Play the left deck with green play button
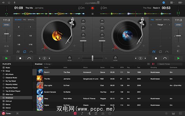Screen dimensions: 185x116 coord(6,58)
